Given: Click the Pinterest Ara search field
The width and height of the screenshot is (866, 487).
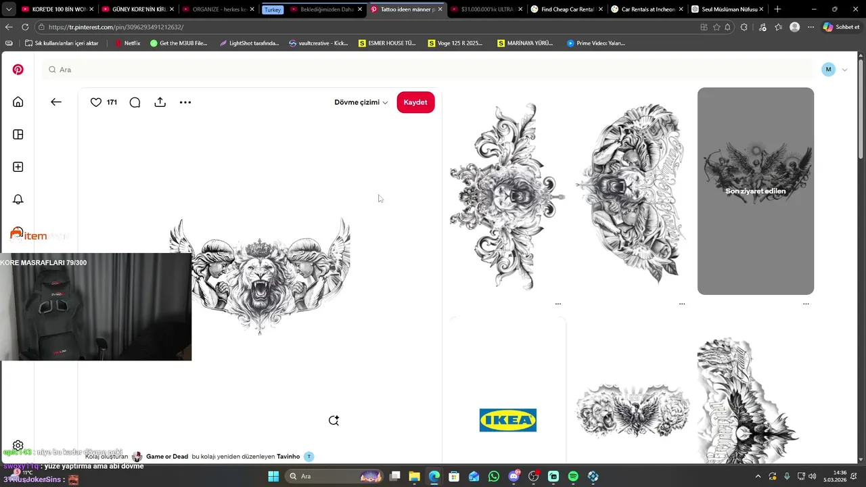Looking at the screenshot, I should [428, 70].
